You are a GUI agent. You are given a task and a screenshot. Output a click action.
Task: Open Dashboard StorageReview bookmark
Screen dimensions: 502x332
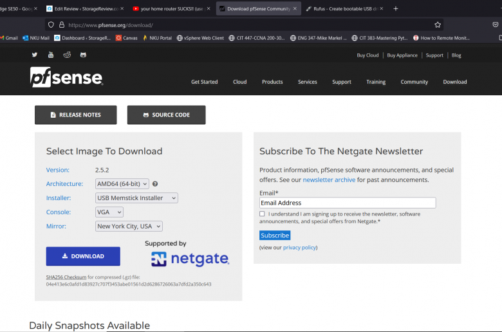pyautogui.click(x=82, y=38)
